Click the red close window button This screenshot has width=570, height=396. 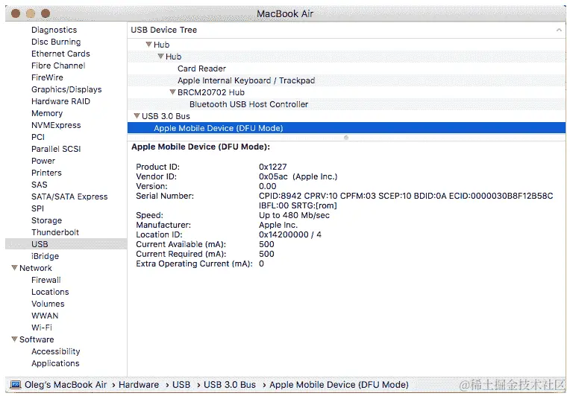(16, 13)
